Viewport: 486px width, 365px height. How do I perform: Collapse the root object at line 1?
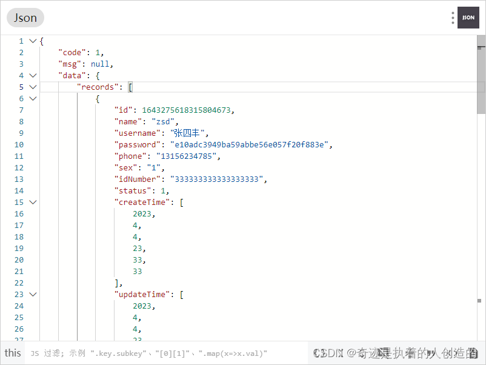pos(33,41)
